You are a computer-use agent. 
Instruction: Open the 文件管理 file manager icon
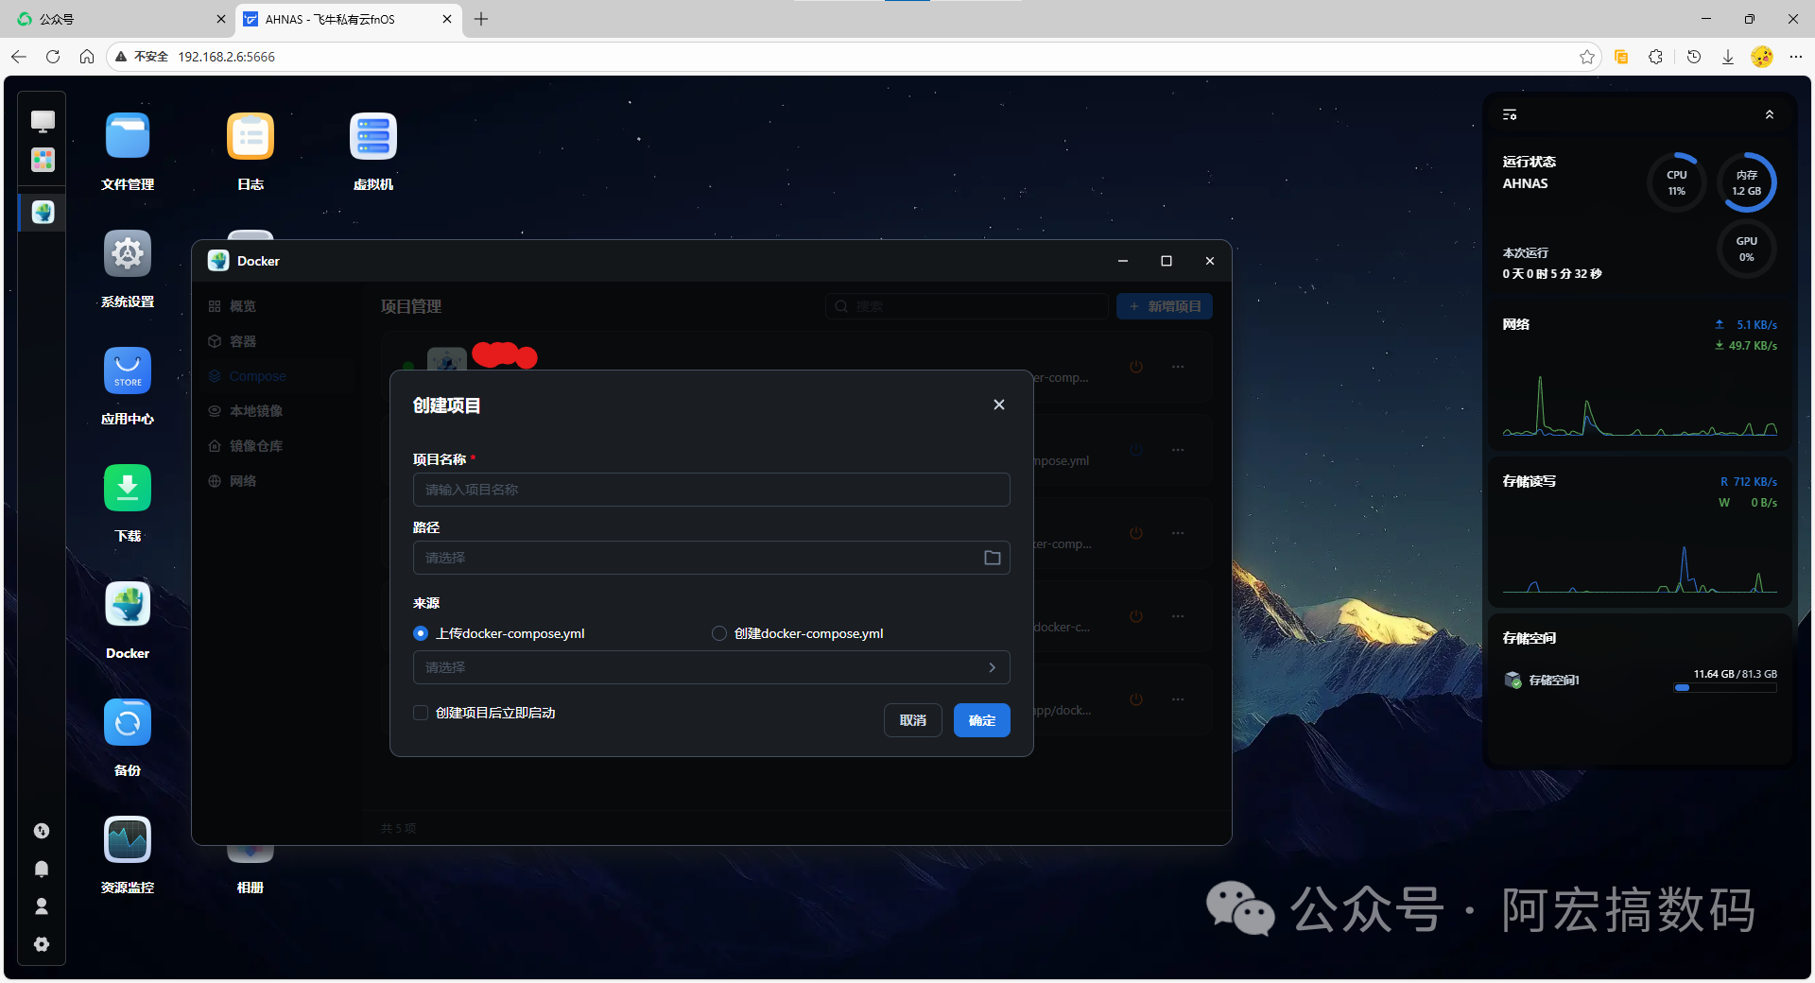tap(128, 136)
